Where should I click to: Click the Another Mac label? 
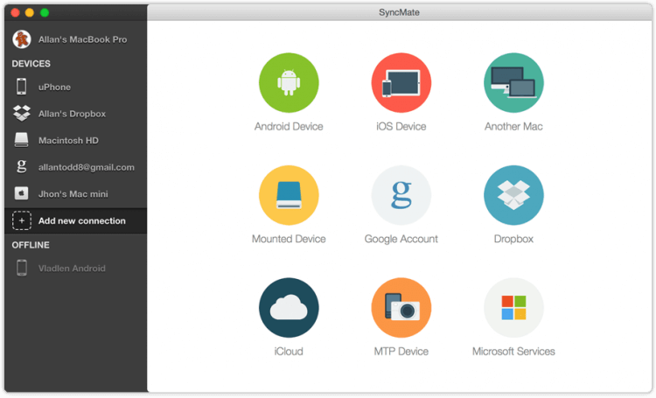click(x=513, y=126)
